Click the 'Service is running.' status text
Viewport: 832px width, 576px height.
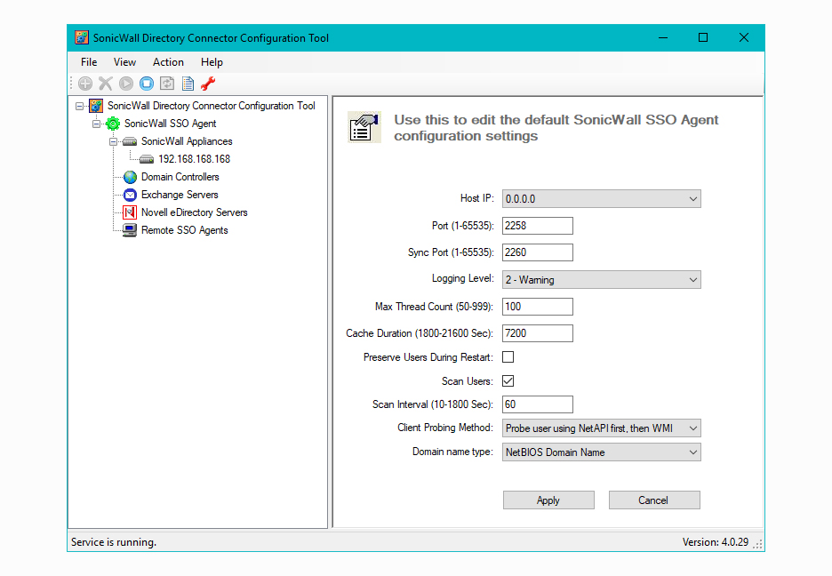(x=114, y=542)
